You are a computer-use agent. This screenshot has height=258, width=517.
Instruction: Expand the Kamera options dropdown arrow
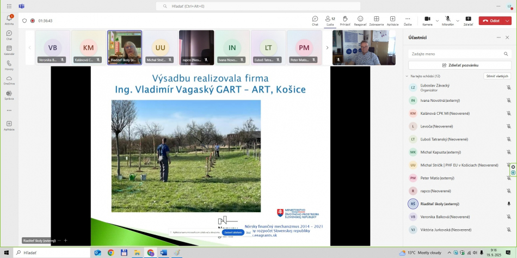(437, 21)
